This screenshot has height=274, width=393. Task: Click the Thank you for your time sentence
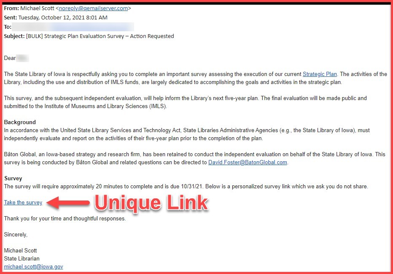tap(65, 218)
